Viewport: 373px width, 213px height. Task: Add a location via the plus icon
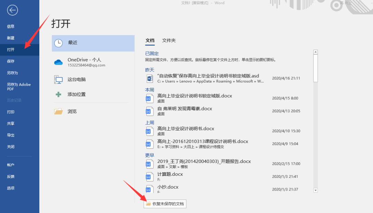(x=58, y=94)
